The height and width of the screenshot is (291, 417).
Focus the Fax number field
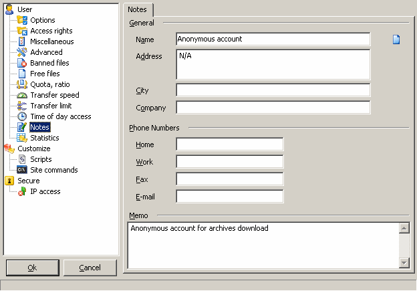pyautogui.click(x=230, y=179)
